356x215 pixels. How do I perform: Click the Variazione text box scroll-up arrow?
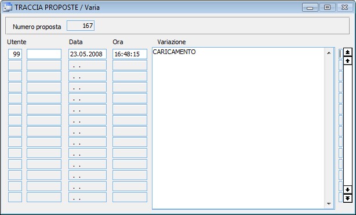329,53
